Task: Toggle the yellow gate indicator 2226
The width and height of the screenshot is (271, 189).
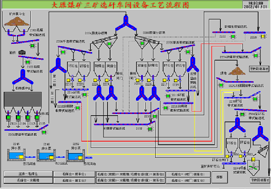Action: tap(95, 80)
